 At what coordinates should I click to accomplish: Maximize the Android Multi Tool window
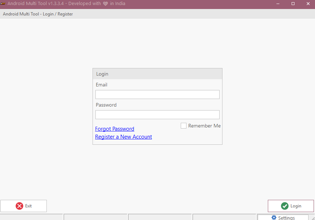point(293,4)
